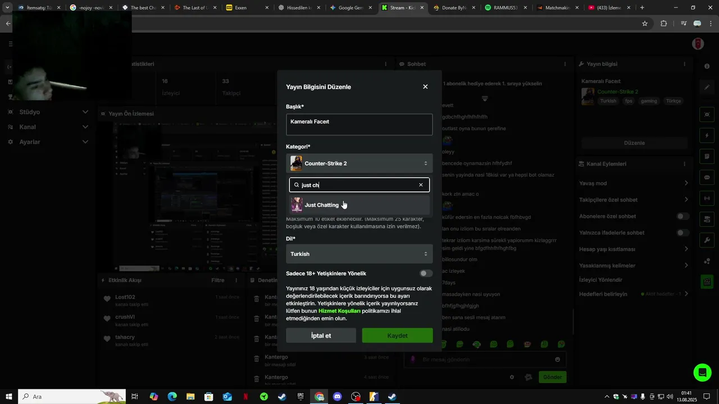The height and width of the screenshot is (404, 719).
Task: Toggle Yalnızca ifadelerle sohbet switch
Action: (x=682, y=232)
